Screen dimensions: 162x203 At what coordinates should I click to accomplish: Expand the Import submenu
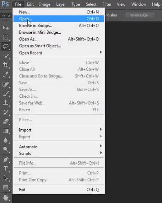point(59,130)
